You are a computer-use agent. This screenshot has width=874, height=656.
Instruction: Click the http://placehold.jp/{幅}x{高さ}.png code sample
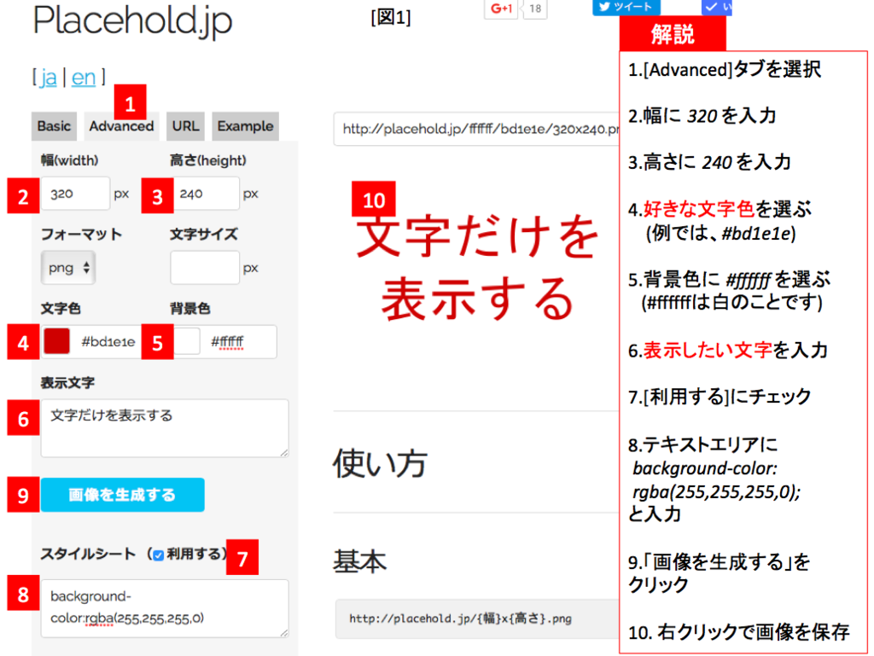(460, 618)
